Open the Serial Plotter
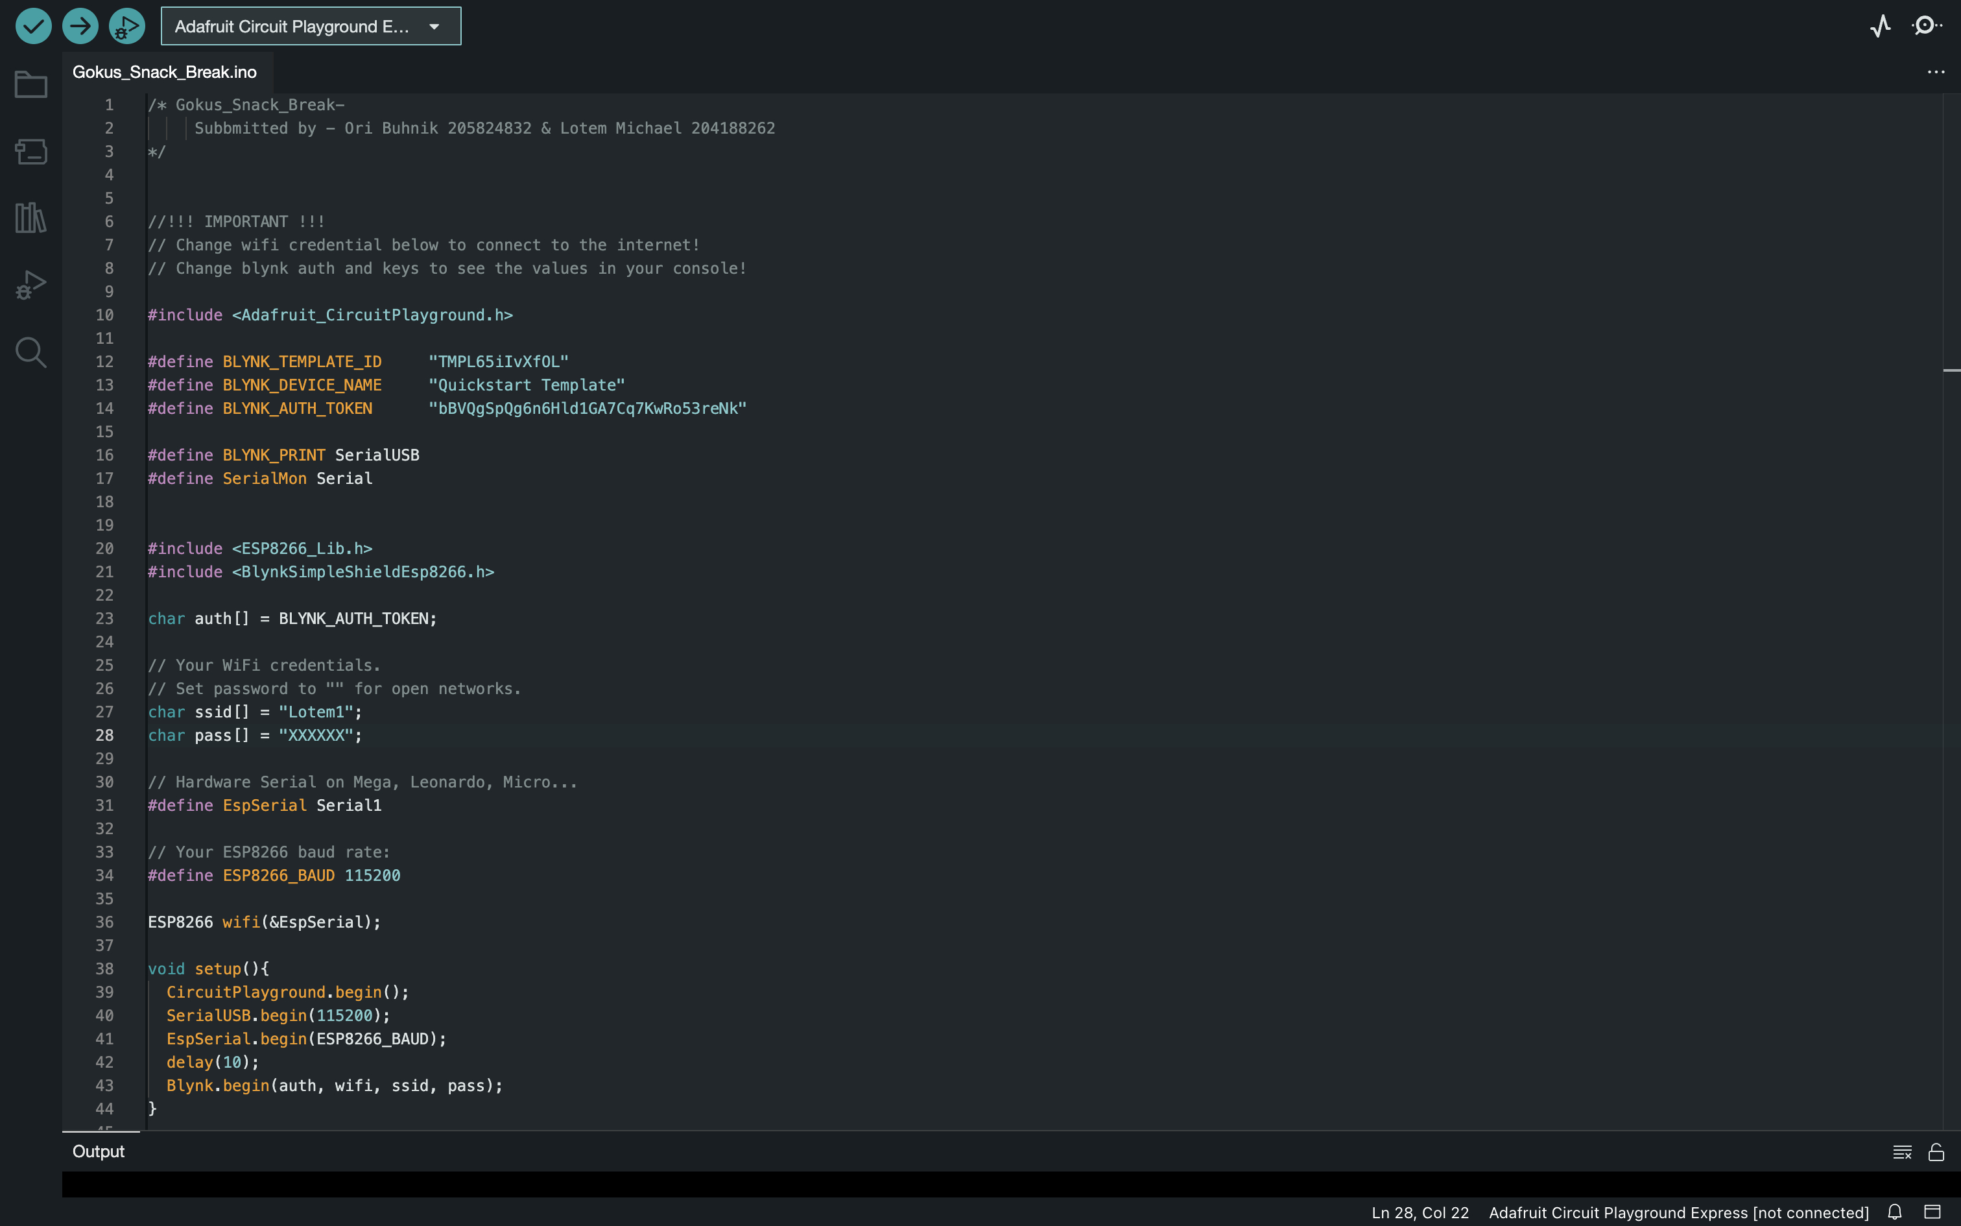Image resolution: width=1961 pixels, height=1226 pixels. [x=1881, y=26]
